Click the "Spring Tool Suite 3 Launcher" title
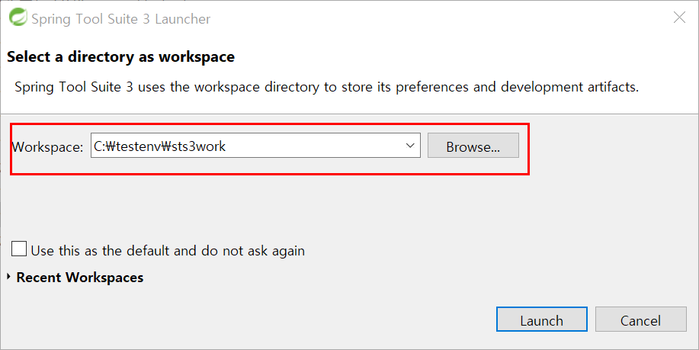Image resolution: width=699 pixels, height=350 pixels. pos(120,19)
